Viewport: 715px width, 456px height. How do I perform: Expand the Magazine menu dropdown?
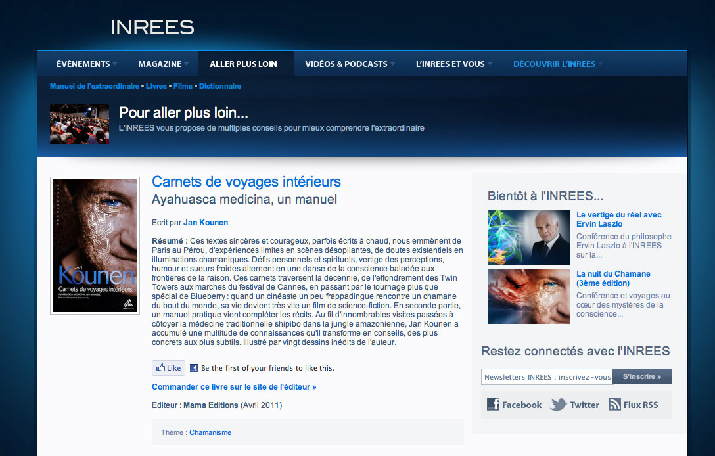(x=163, y=64)
